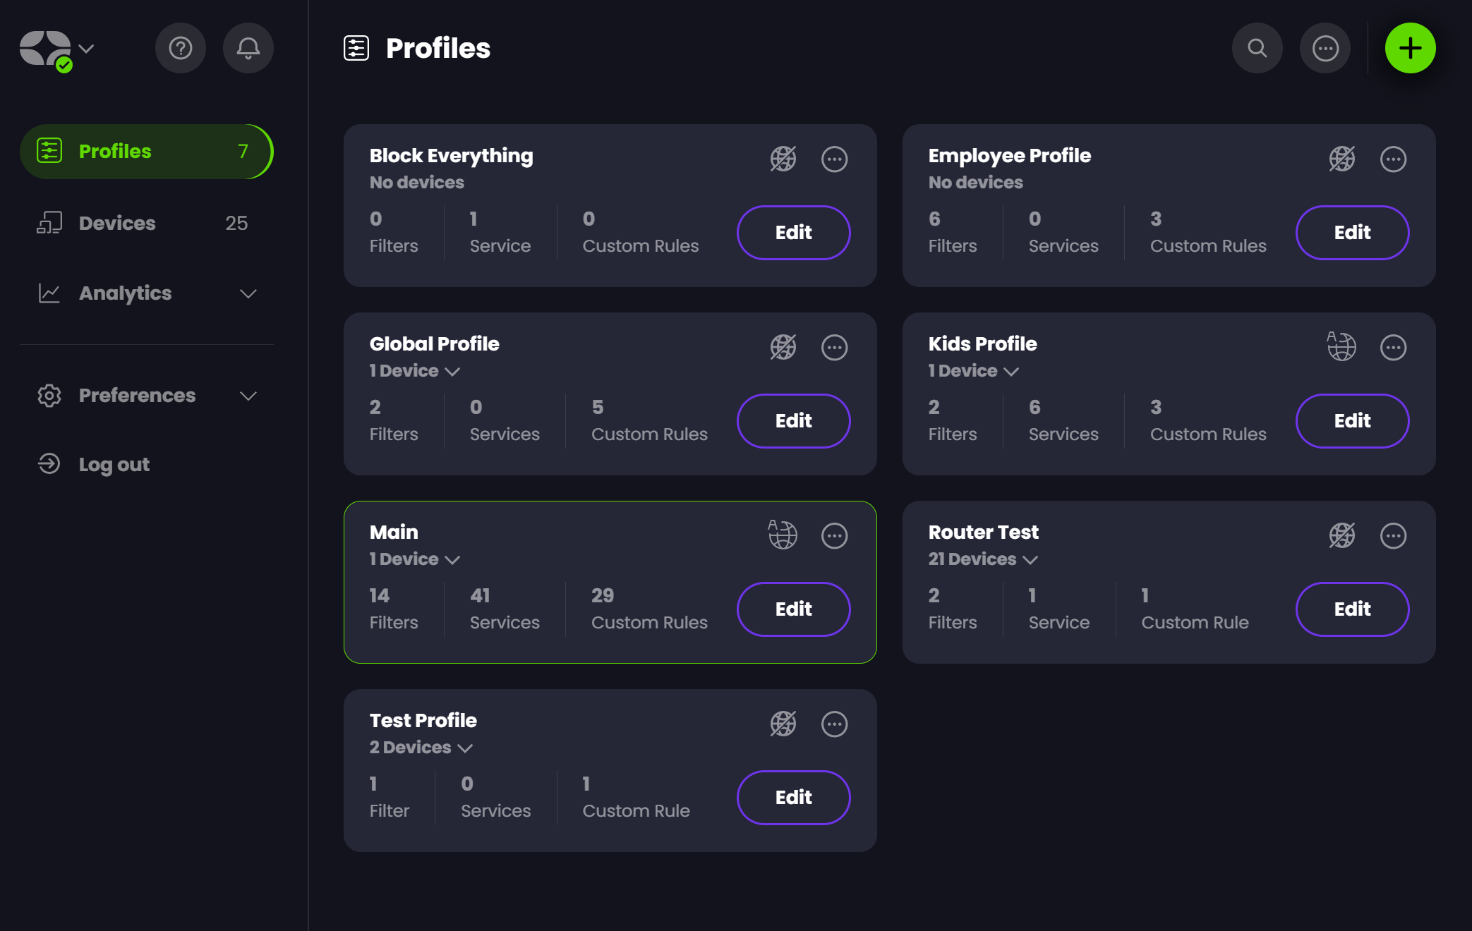1472x931 pixels.
Task: Select the Preferences menu item
Action: (145, 395)
